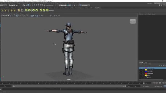Image resolution: width=166 pixels, height=93 pixels.
Task: Open the Windows menu
Action: coord(24,3)
